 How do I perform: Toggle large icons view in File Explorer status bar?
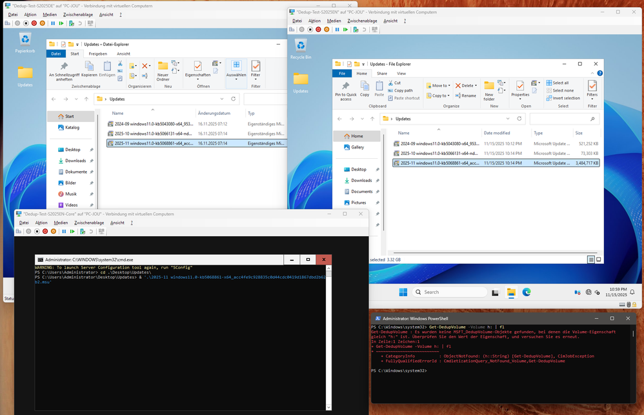(598, 259)
